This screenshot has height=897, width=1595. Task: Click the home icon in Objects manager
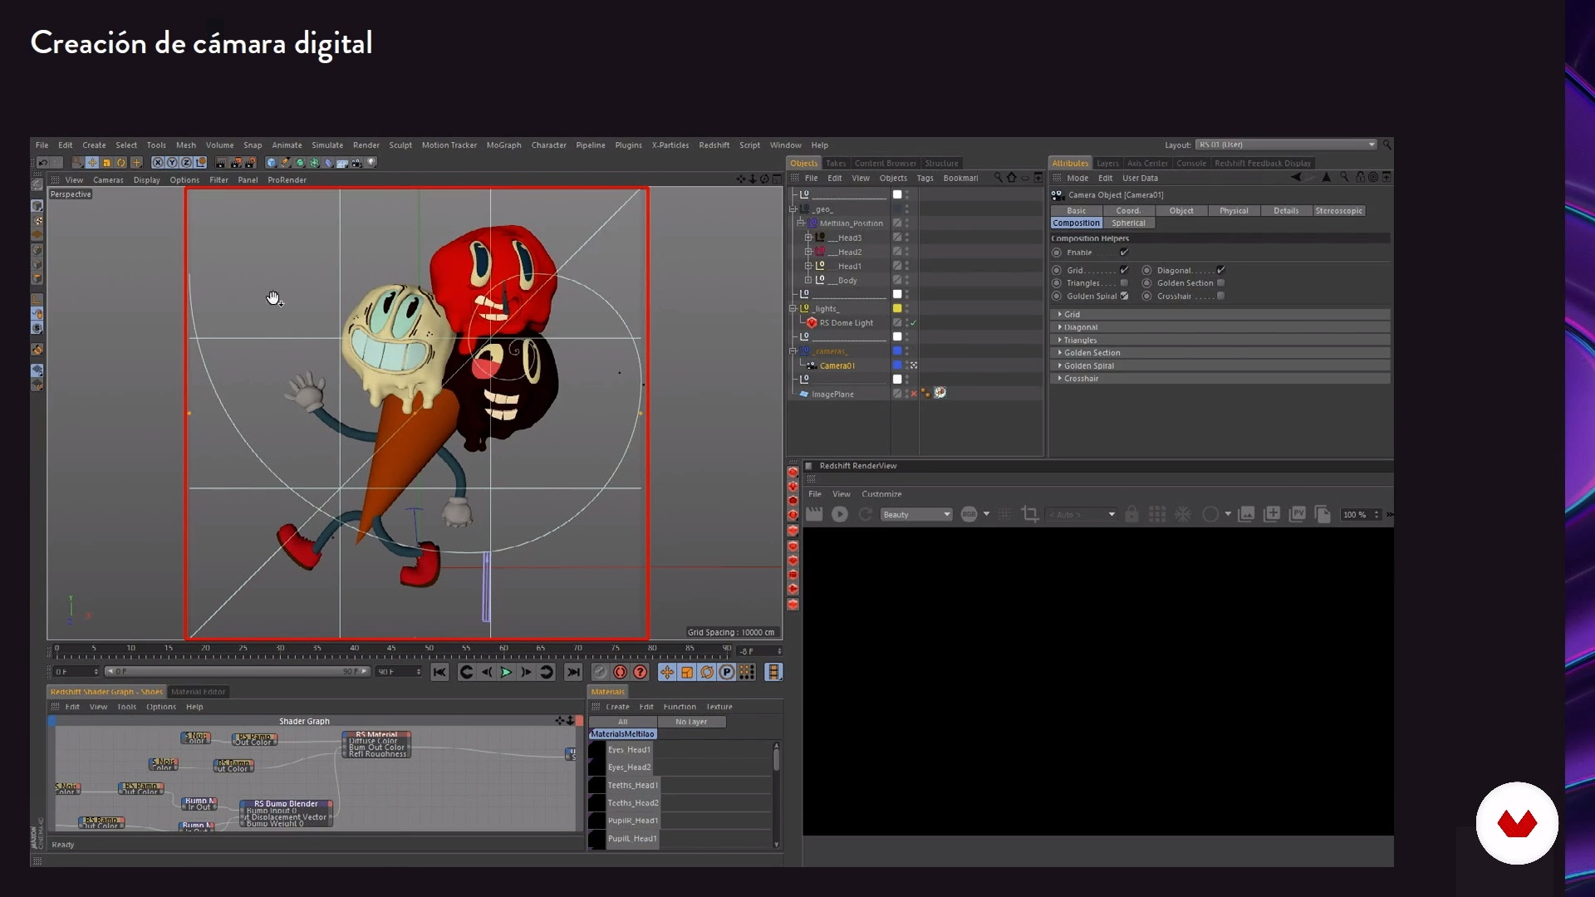point(1011,178)
